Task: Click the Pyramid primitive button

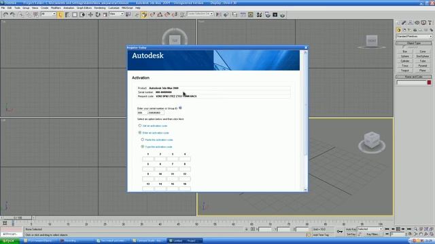Action: coord(423,66)
